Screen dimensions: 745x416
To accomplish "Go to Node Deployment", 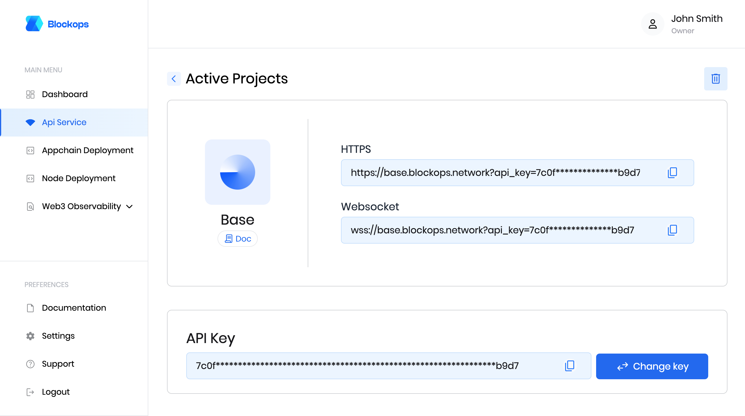I will (79, 179).
